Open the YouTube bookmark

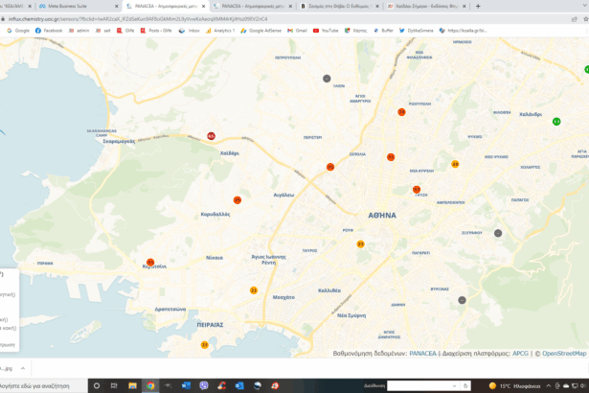pos(326,31)
